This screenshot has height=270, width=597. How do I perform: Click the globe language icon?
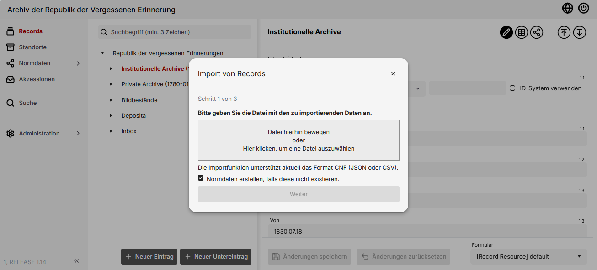pos(568,8)
